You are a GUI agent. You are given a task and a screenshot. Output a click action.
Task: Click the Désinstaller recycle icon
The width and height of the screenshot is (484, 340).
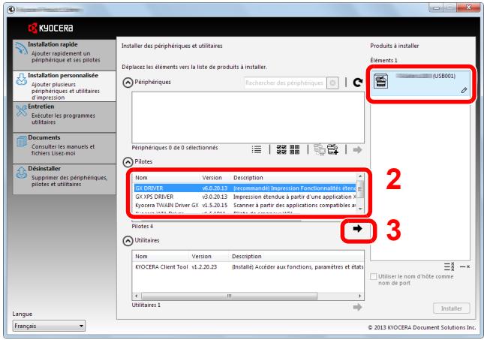[21, 173]
